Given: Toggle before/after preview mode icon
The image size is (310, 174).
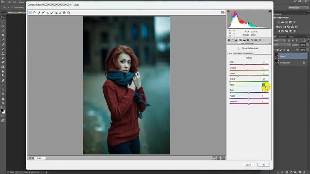Looking at the screenshot, I should pyautogui.click(x=214, y=158).
